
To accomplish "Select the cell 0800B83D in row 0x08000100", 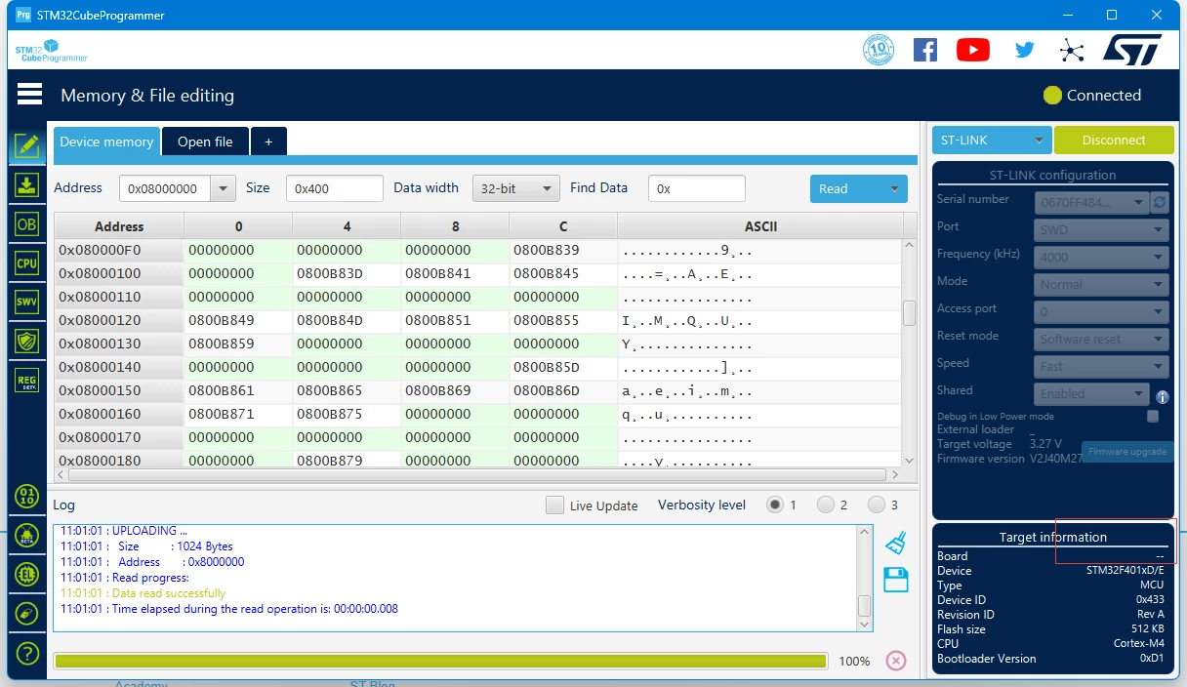I will click(x=347, y=273).
